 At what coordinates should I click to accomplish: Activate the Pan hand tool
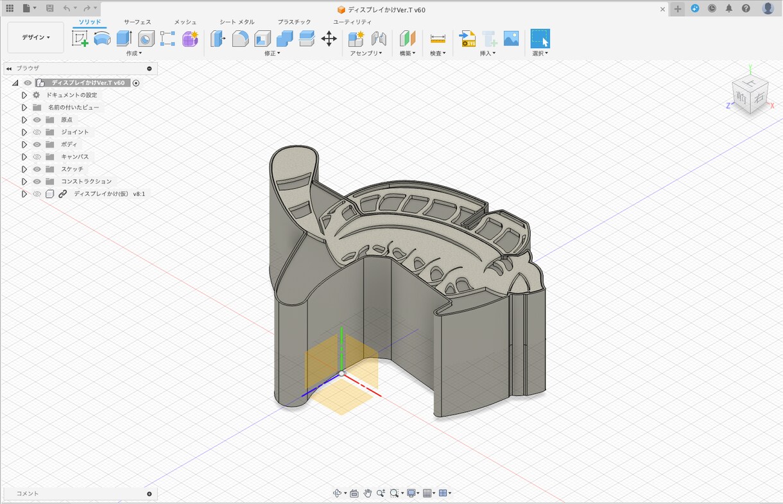[368, 493]
